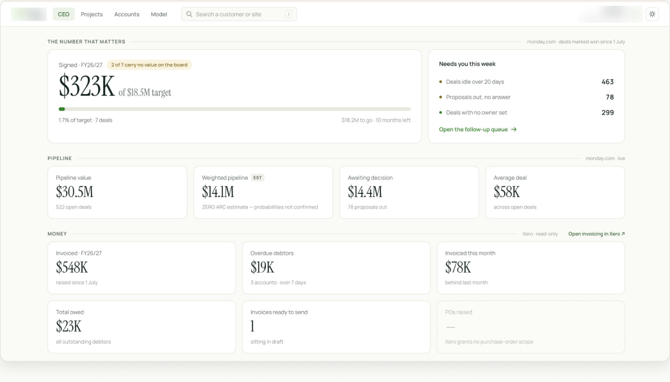
Task: Click 'monday.com · live' source label
Action: [605, 158]
